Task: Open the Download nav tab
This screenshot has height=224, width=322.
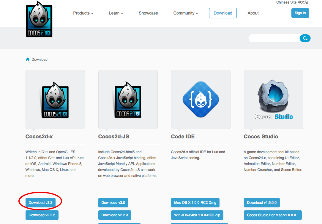Action: (x=223, y=13)
